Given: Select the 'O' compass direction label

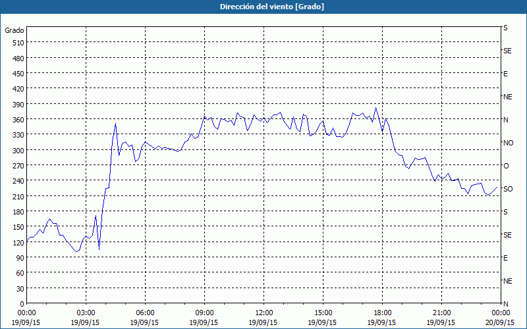Looking at the screenshot, I should coord(506,166).
